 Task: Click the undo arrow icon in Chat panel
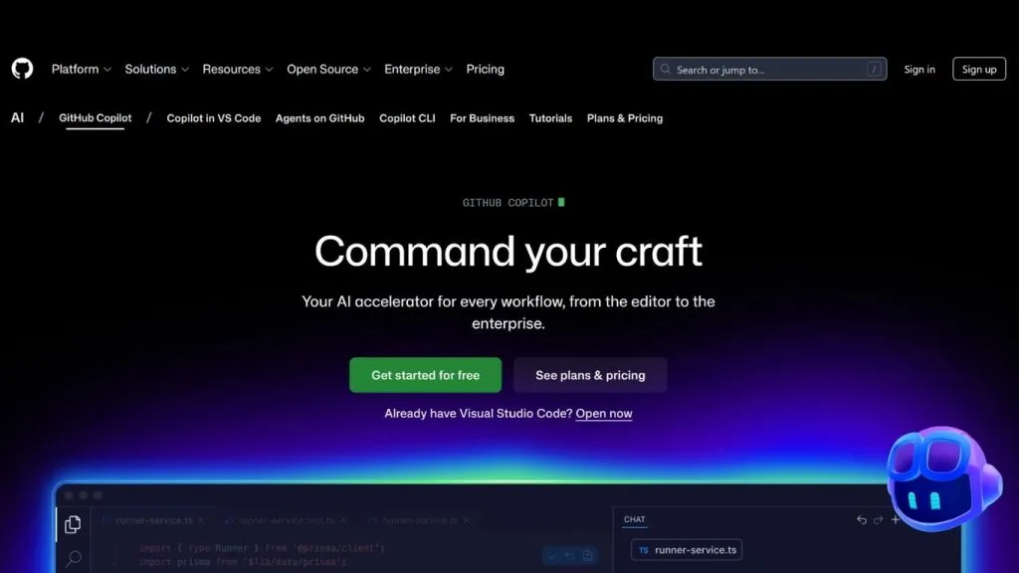coord(861,519)
